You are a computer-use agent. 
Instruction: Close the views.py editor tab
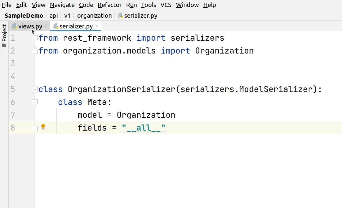point(46,26)
